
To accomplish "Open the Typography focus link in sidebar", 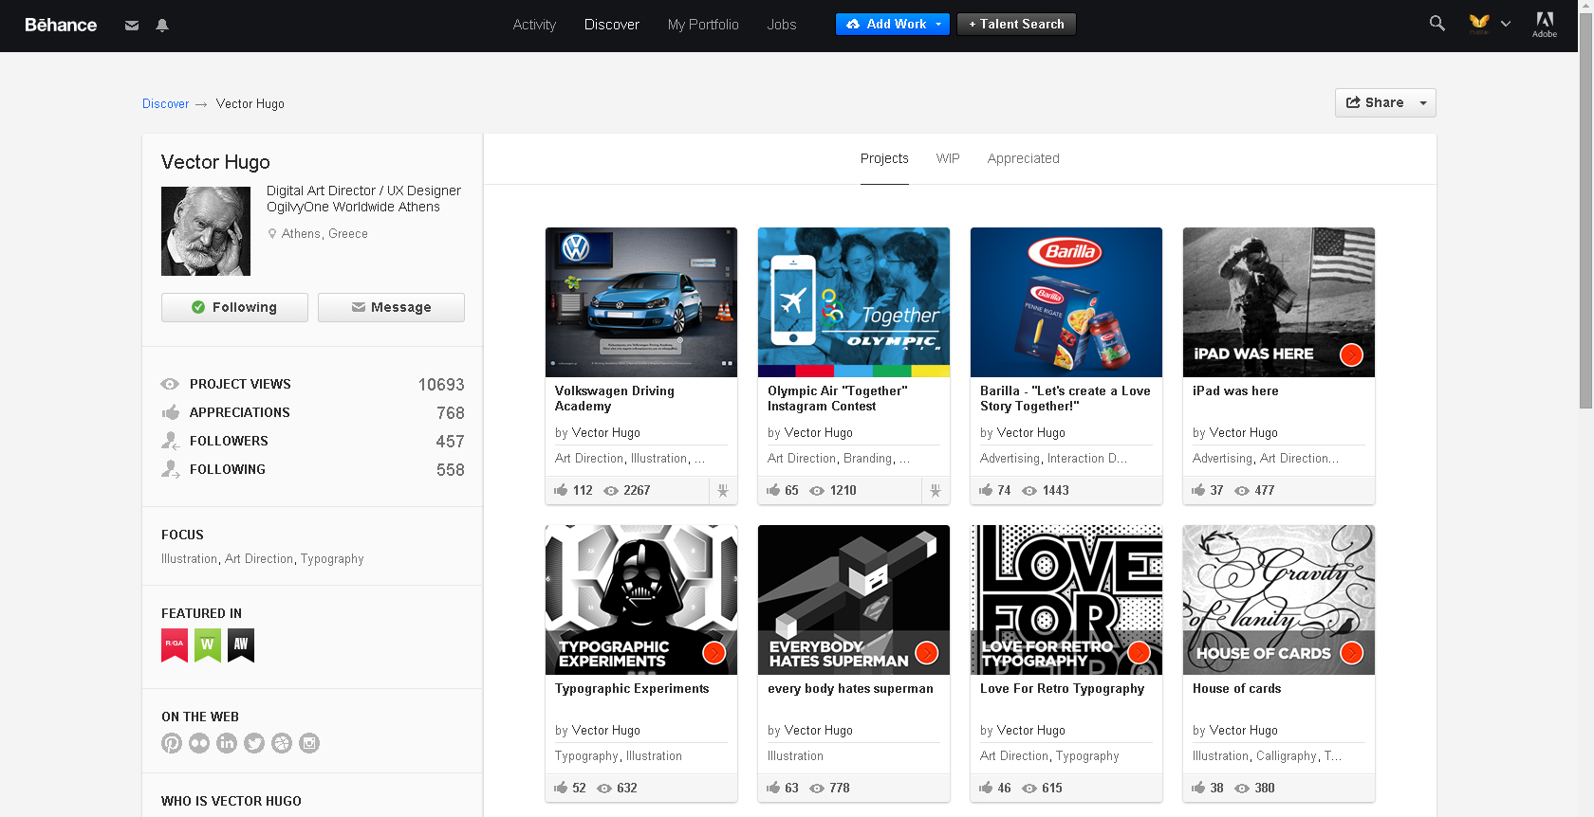I will 332,559.
